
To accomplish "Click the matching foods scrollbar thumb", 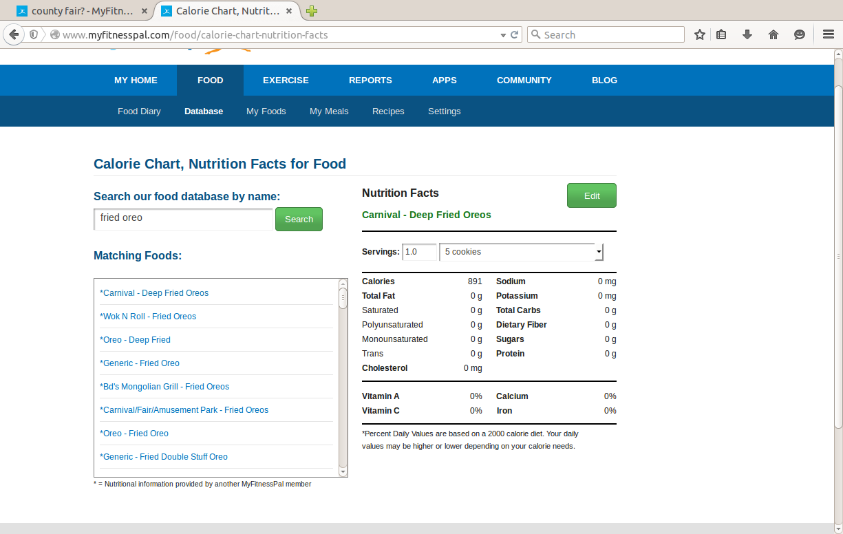I will pos(343,298).
